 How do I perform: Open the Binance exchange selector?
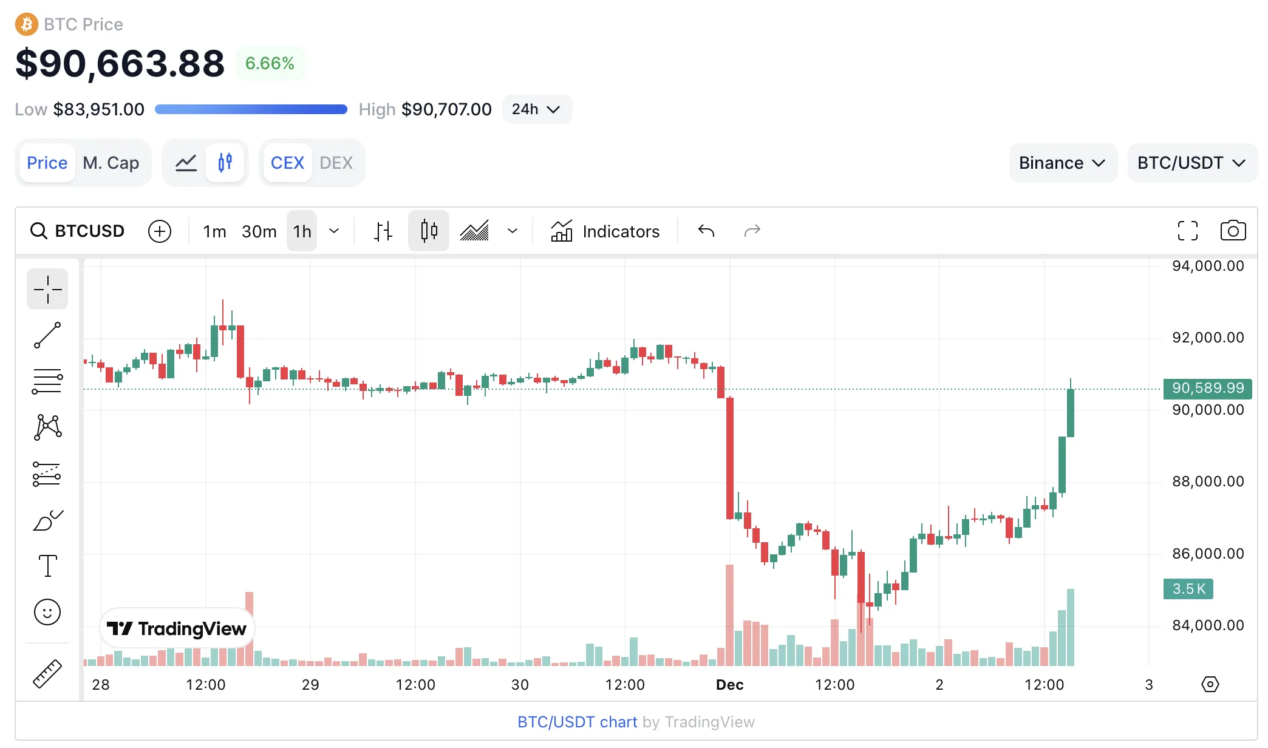(x=1062, y=162)
